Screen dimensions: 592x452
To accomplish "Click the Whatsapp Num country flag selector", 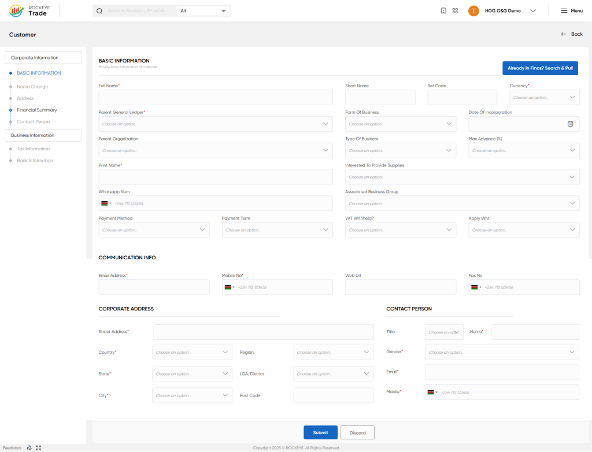I will pyautogui.click(x=106, y=203).
